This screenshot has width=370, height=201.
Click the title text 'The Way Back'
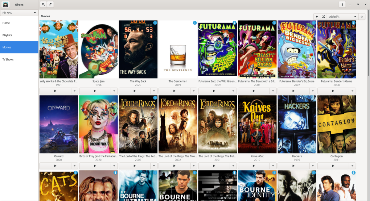pos(138,81)
